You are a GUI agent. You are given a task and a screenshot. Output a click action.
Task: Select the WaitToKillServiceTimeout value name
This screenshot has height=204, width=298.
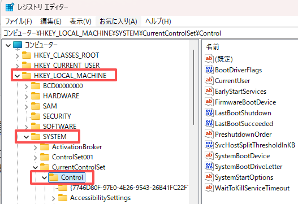click(252, 188)
